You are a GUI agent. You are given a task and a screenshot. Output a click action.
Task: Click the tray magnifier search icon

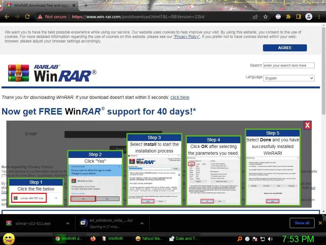coord(239,239)
